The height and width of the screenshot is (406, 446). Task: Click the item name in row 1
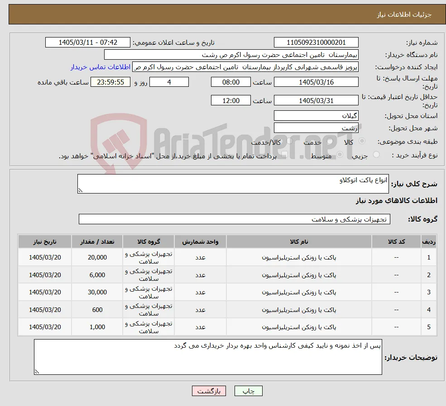299,258
